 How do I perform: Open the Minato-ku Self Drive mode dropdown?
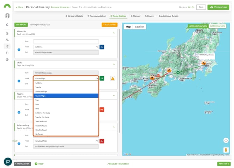tap(66, 47)
